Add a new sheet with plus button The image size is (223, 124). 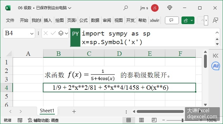point(74,112)
